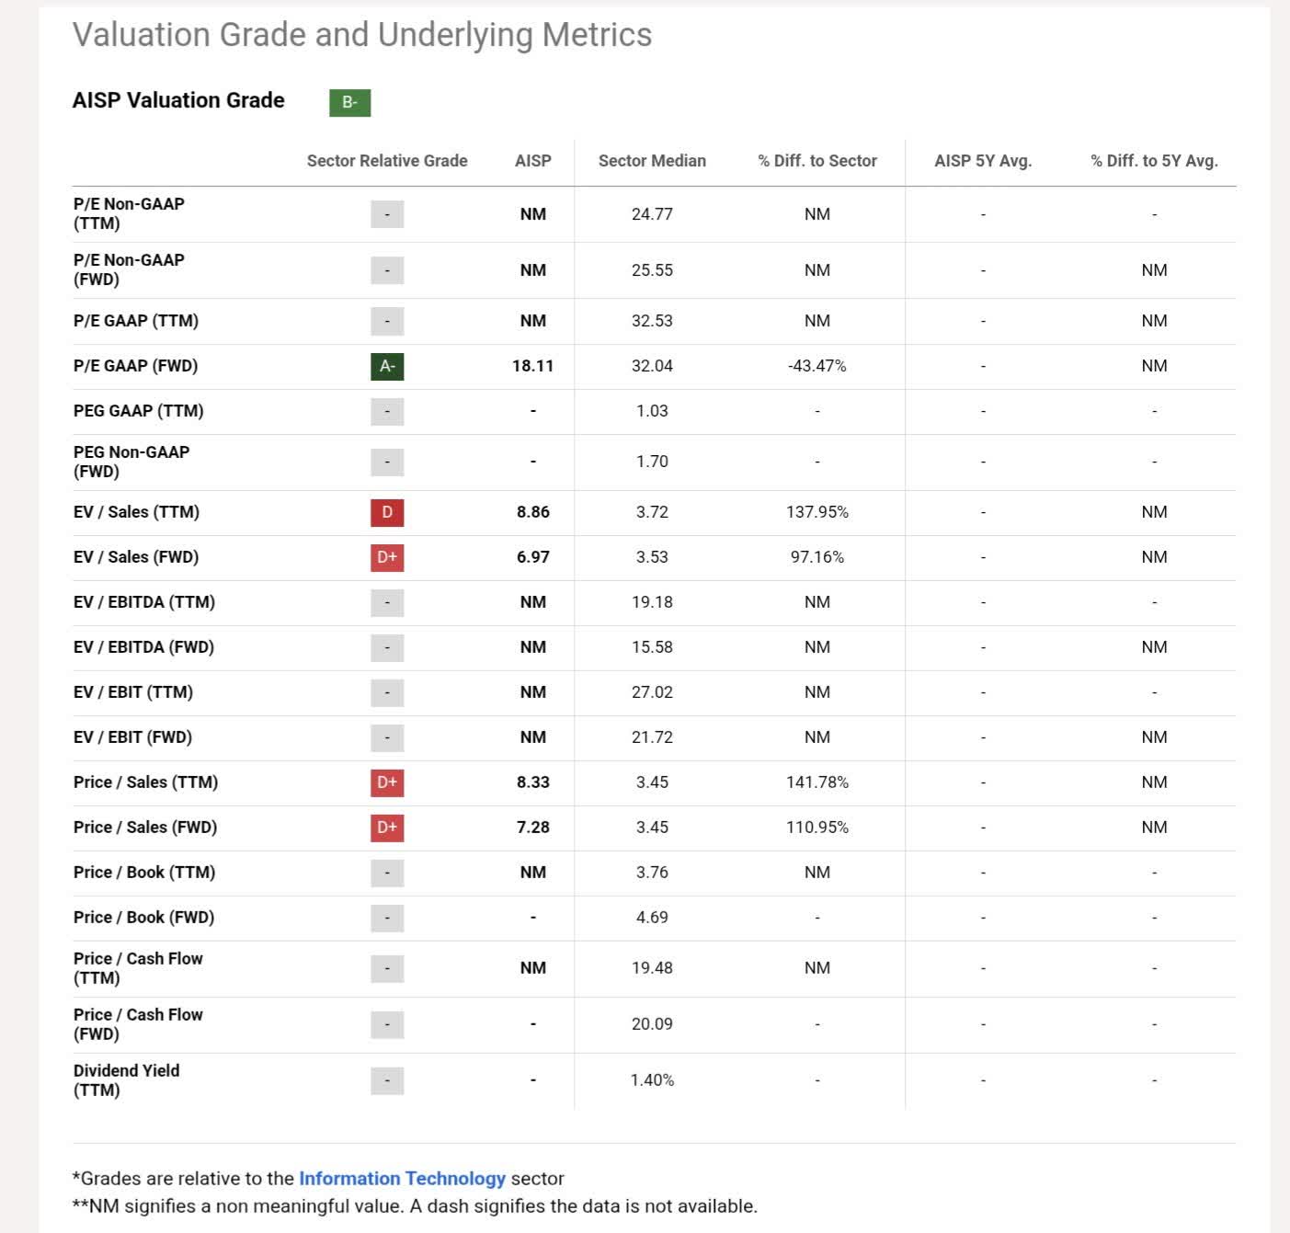Open the Information Technology sector link
This screenshot has height=1233, width=1290.
(x=402, y=1179)
